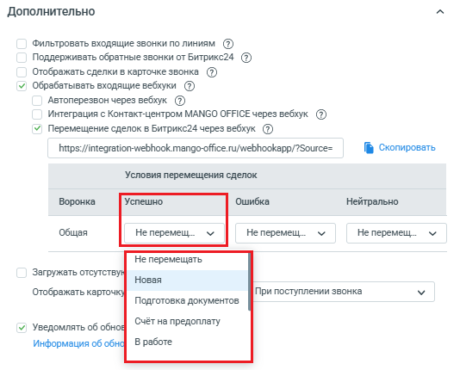
Task: Click help icon for Bitrix24 callback support
Action: [246, 58]
